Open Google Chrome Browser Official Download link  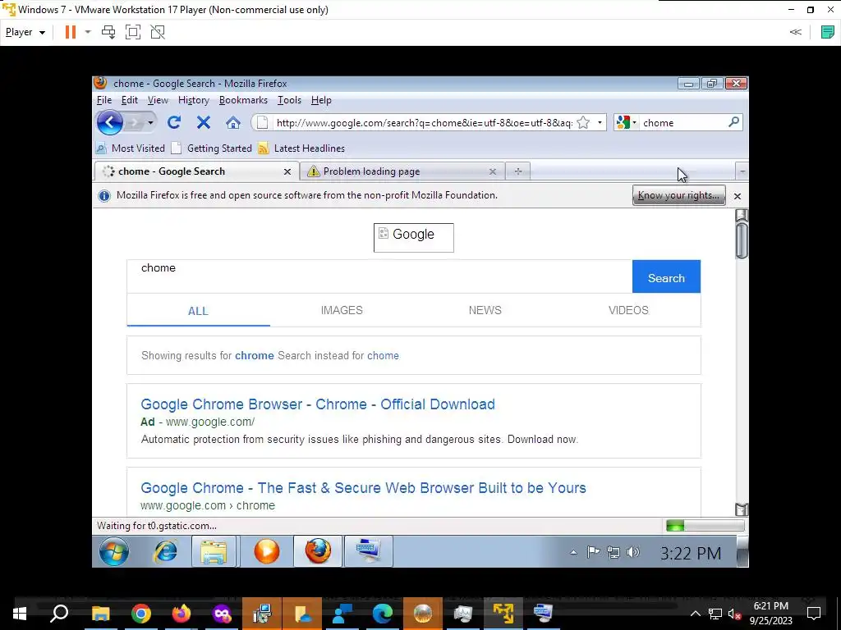coord(318,404)
